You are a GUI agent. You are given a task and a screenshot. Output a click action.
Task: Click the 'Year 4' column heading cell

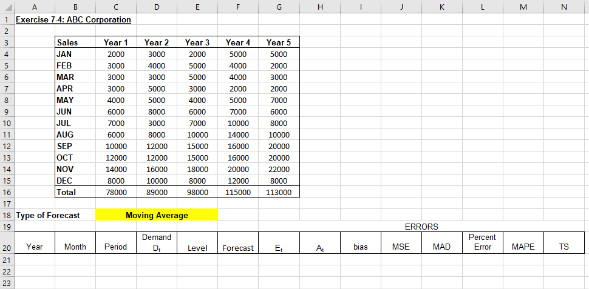pyautogui.click(x=238, y=42)
